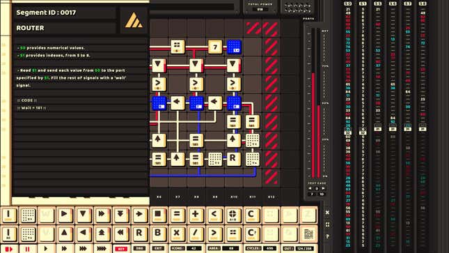Select the equals comparison tile in palette
Image resolution: width=449 pixels, height=253 pixels.
[x=177, y=215]
